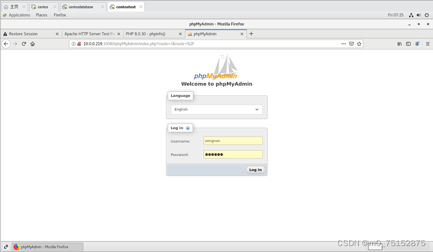Close the centostest VM tab
433x252 pixels.
point(141,7)
